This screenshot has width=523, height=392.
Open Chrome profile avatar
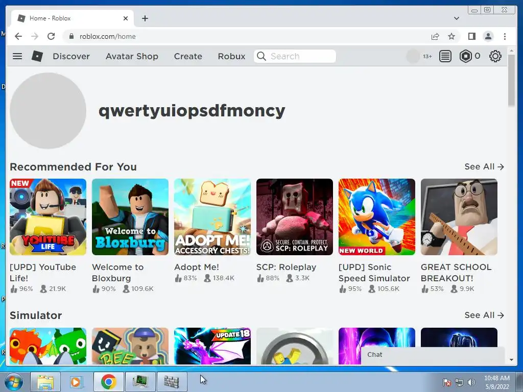point(488,36)
